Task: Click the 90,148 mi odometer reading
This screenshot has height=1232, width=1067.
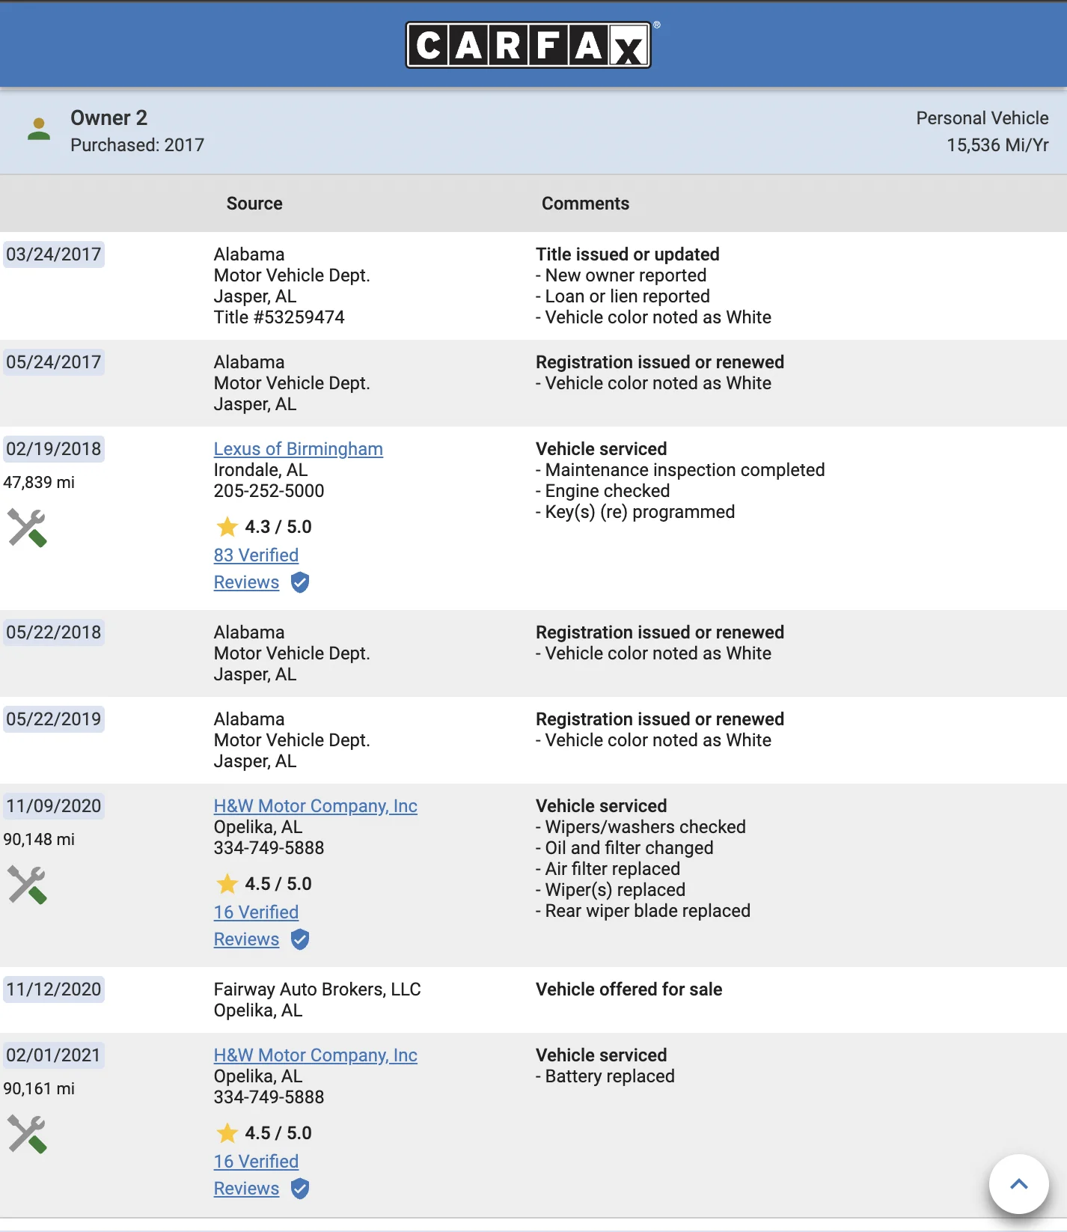Action: (39, 840)
